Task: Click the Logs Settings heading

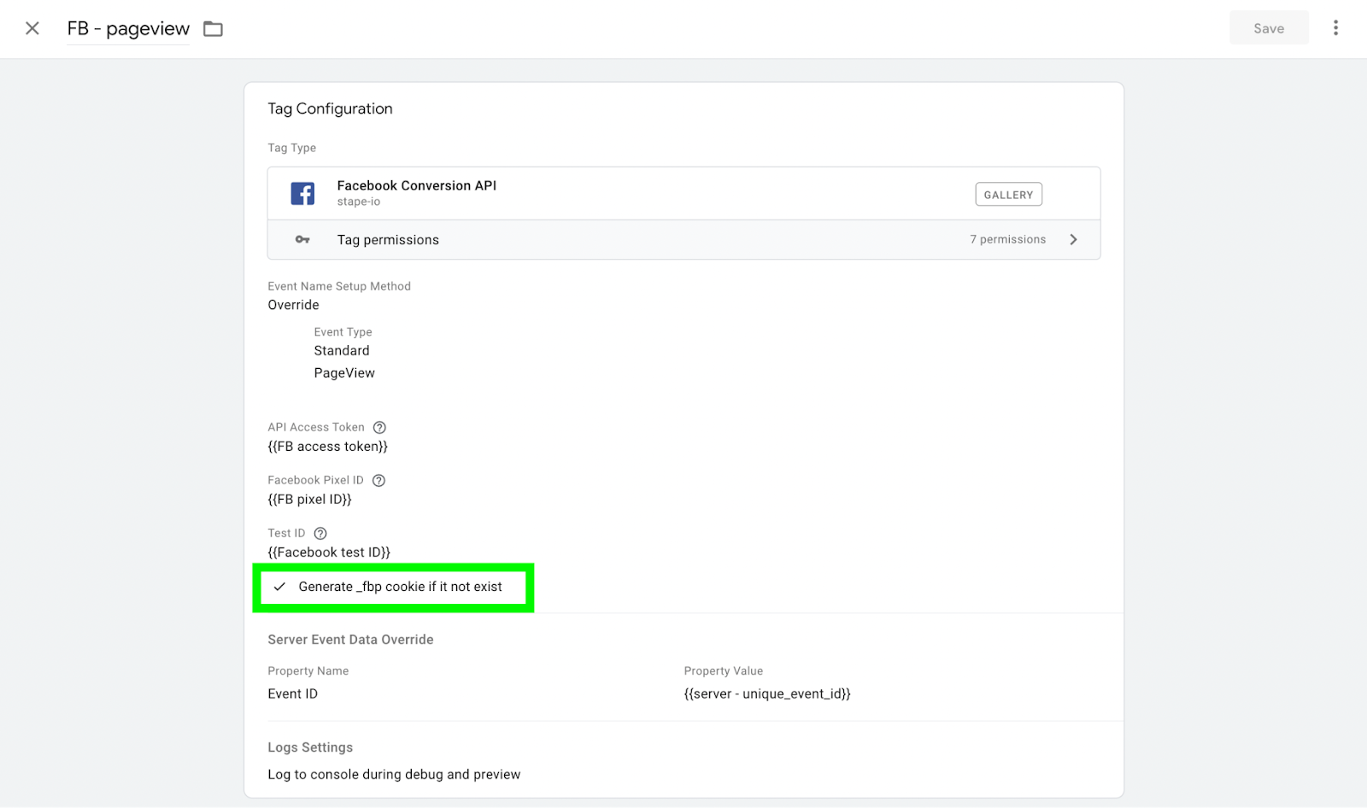Action: (310, 747)
